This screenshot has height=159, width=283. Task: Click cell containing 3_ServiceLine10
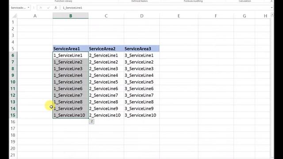click(141, 115)
